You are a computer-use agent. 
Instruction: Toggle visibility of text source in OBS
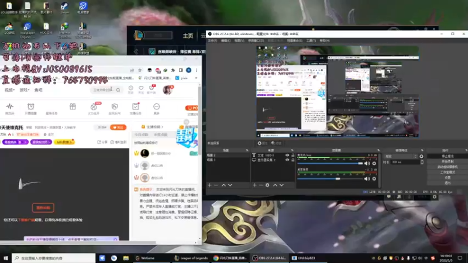pyautogui.click(x=287, y=155)
